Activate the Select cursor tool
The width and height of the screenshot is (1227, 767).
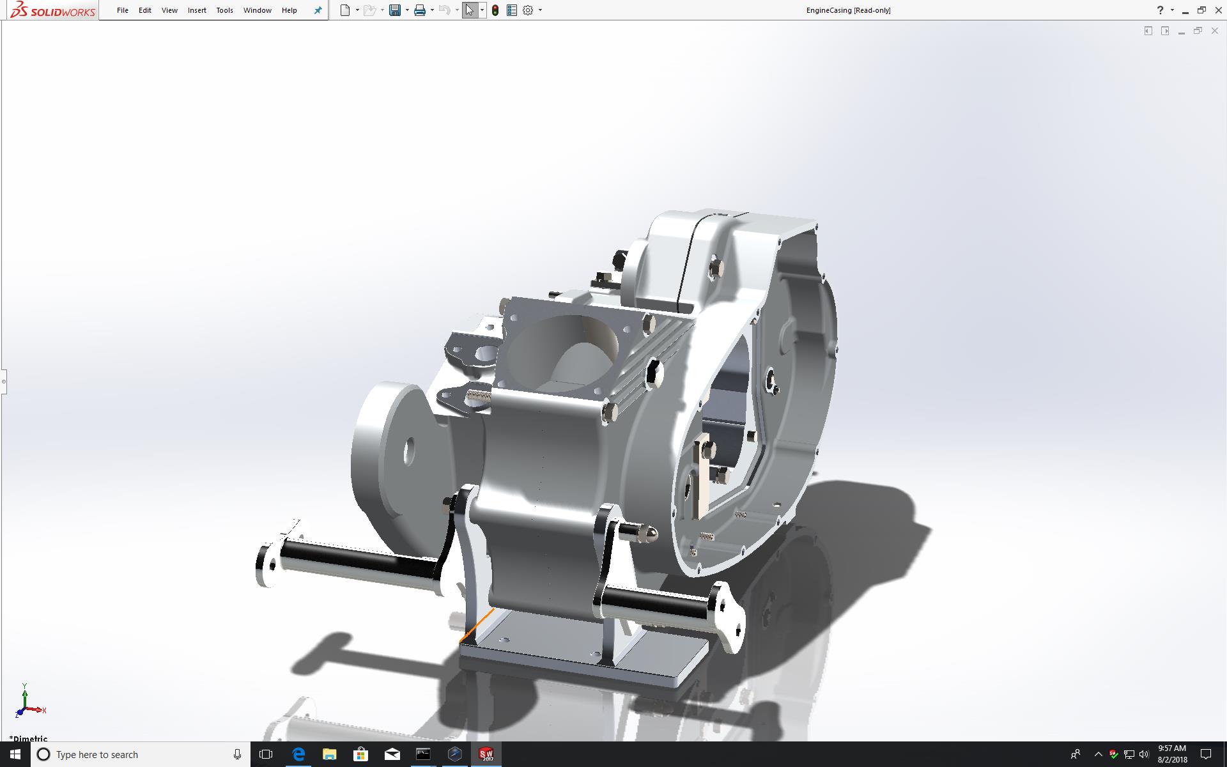point(470,10)
